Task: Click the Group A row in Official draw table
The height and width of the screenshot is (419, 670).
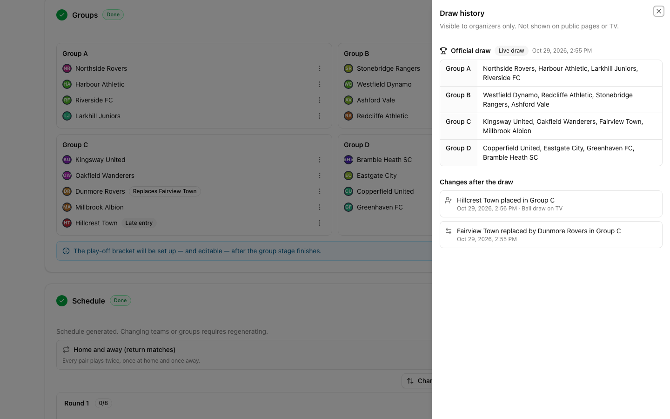Action: [x=551, y=73]
